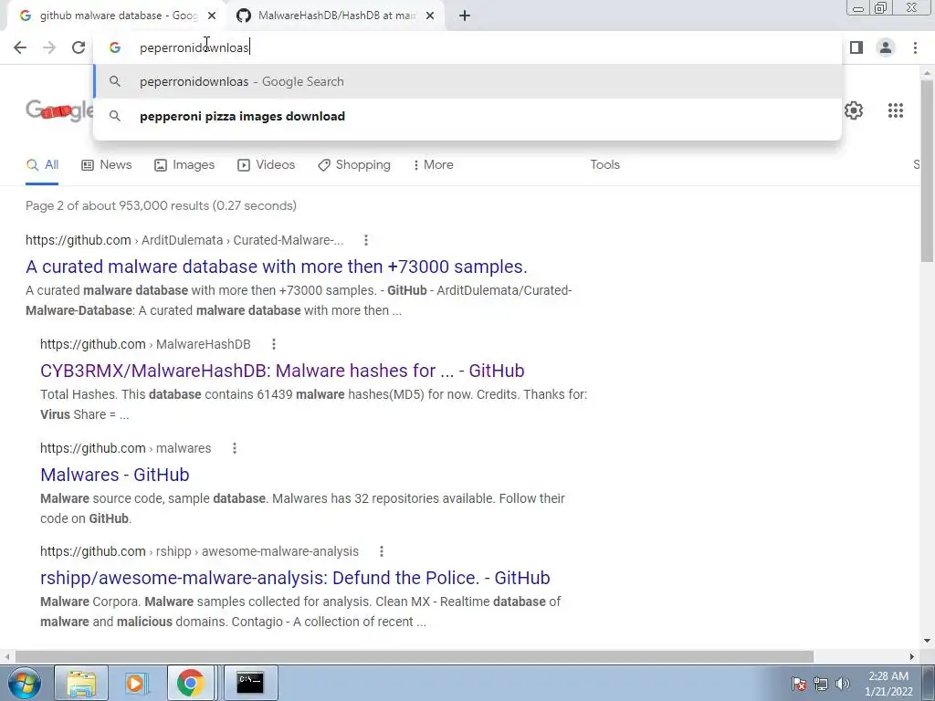Screen dimensions: 935x701
Task: Select the All search filter
Action: pos(42,165)
